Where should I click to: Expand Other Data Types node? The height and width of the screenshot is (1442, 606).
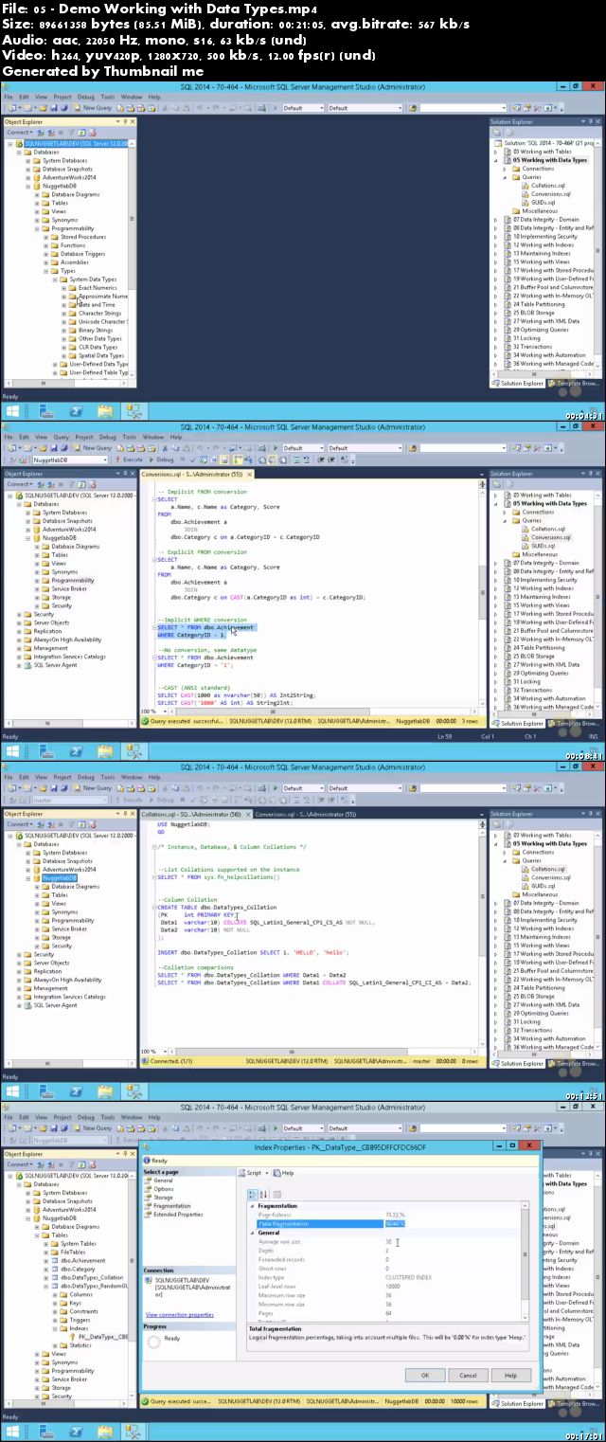pos(65,339)
